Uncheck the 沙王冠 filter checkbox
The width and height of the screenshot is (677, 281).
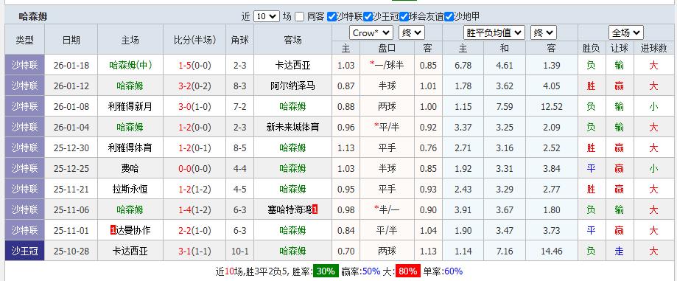point(368,17)
